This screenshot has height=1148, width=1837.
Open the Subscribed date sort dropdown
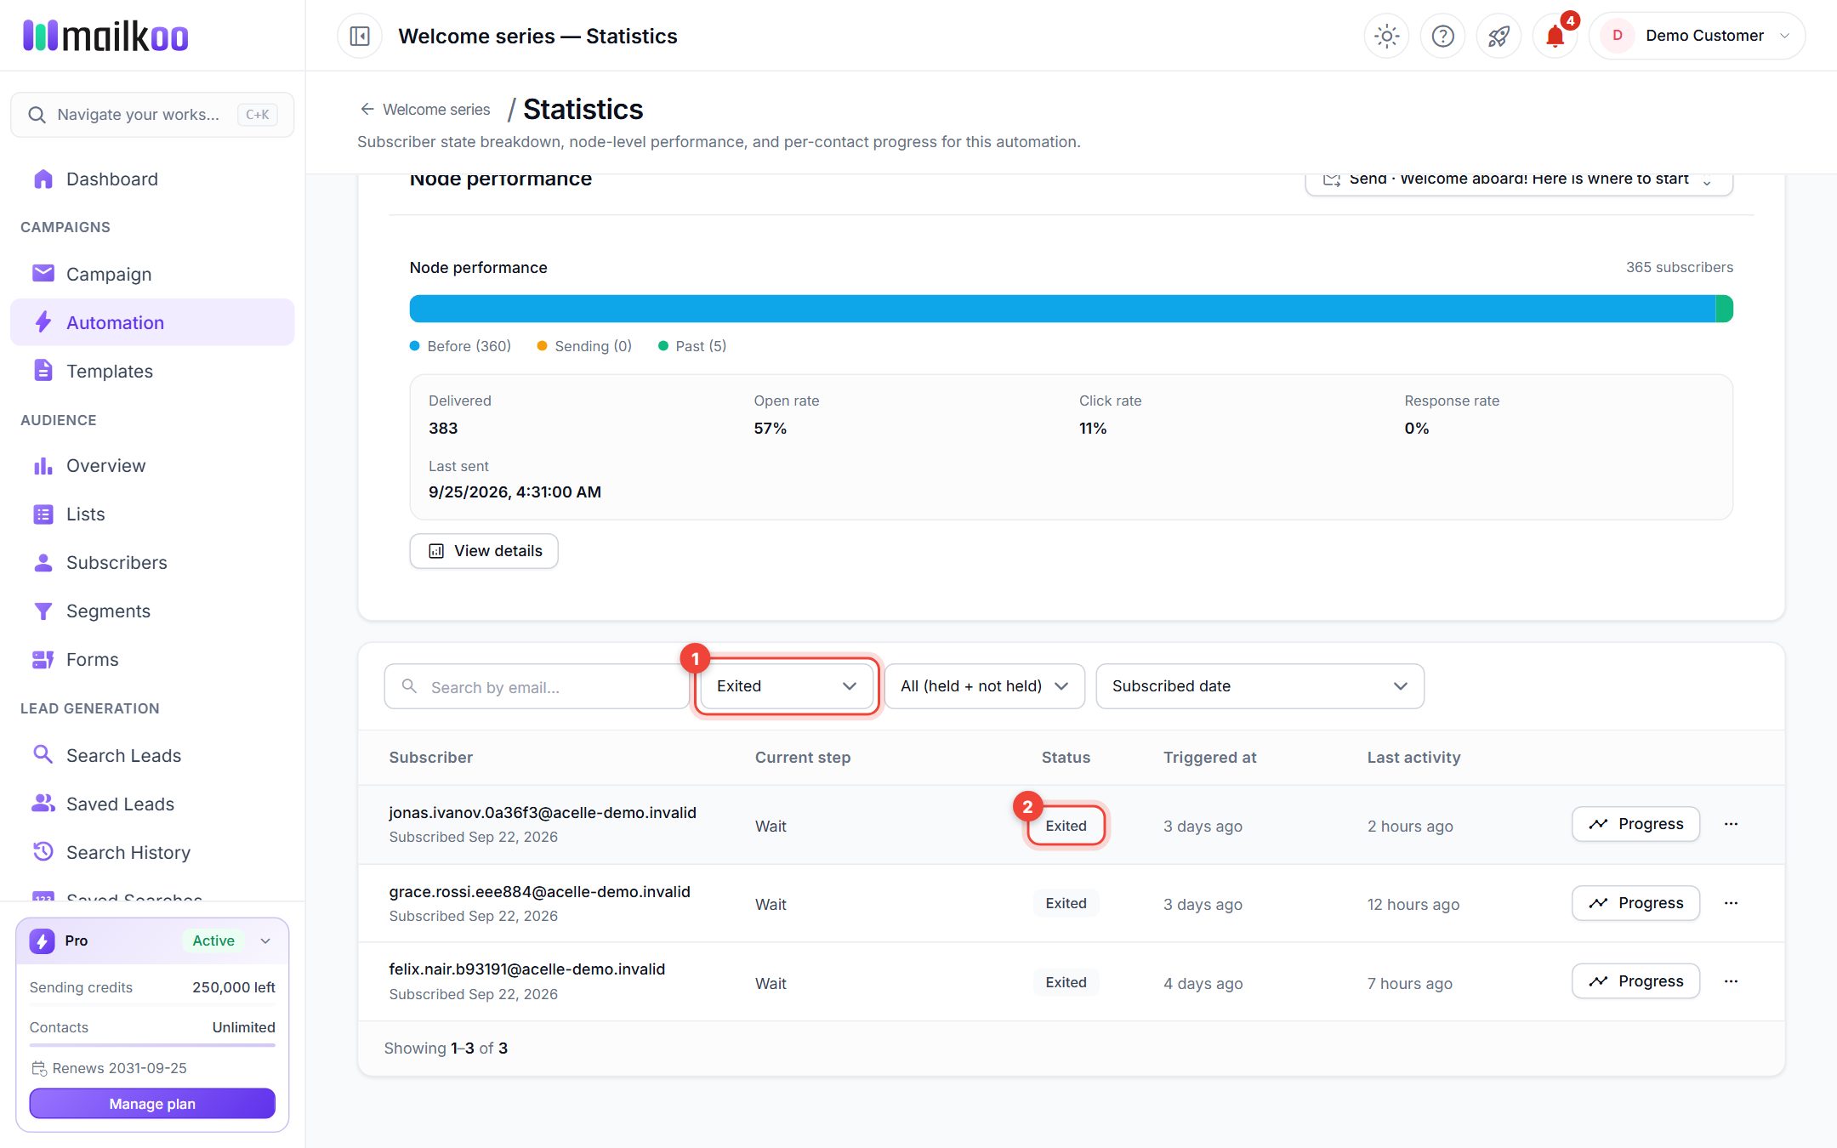[x=1260, y=686]
